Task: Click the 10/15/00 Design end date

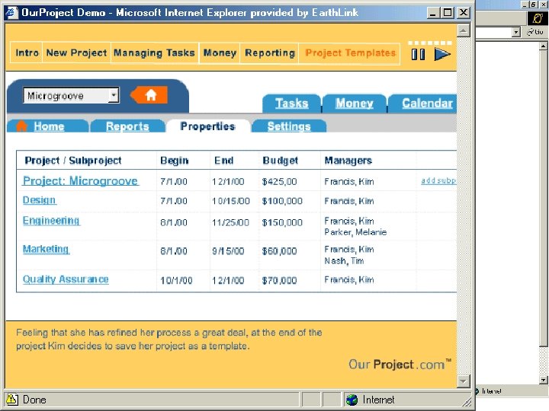Action: point(231,201)
